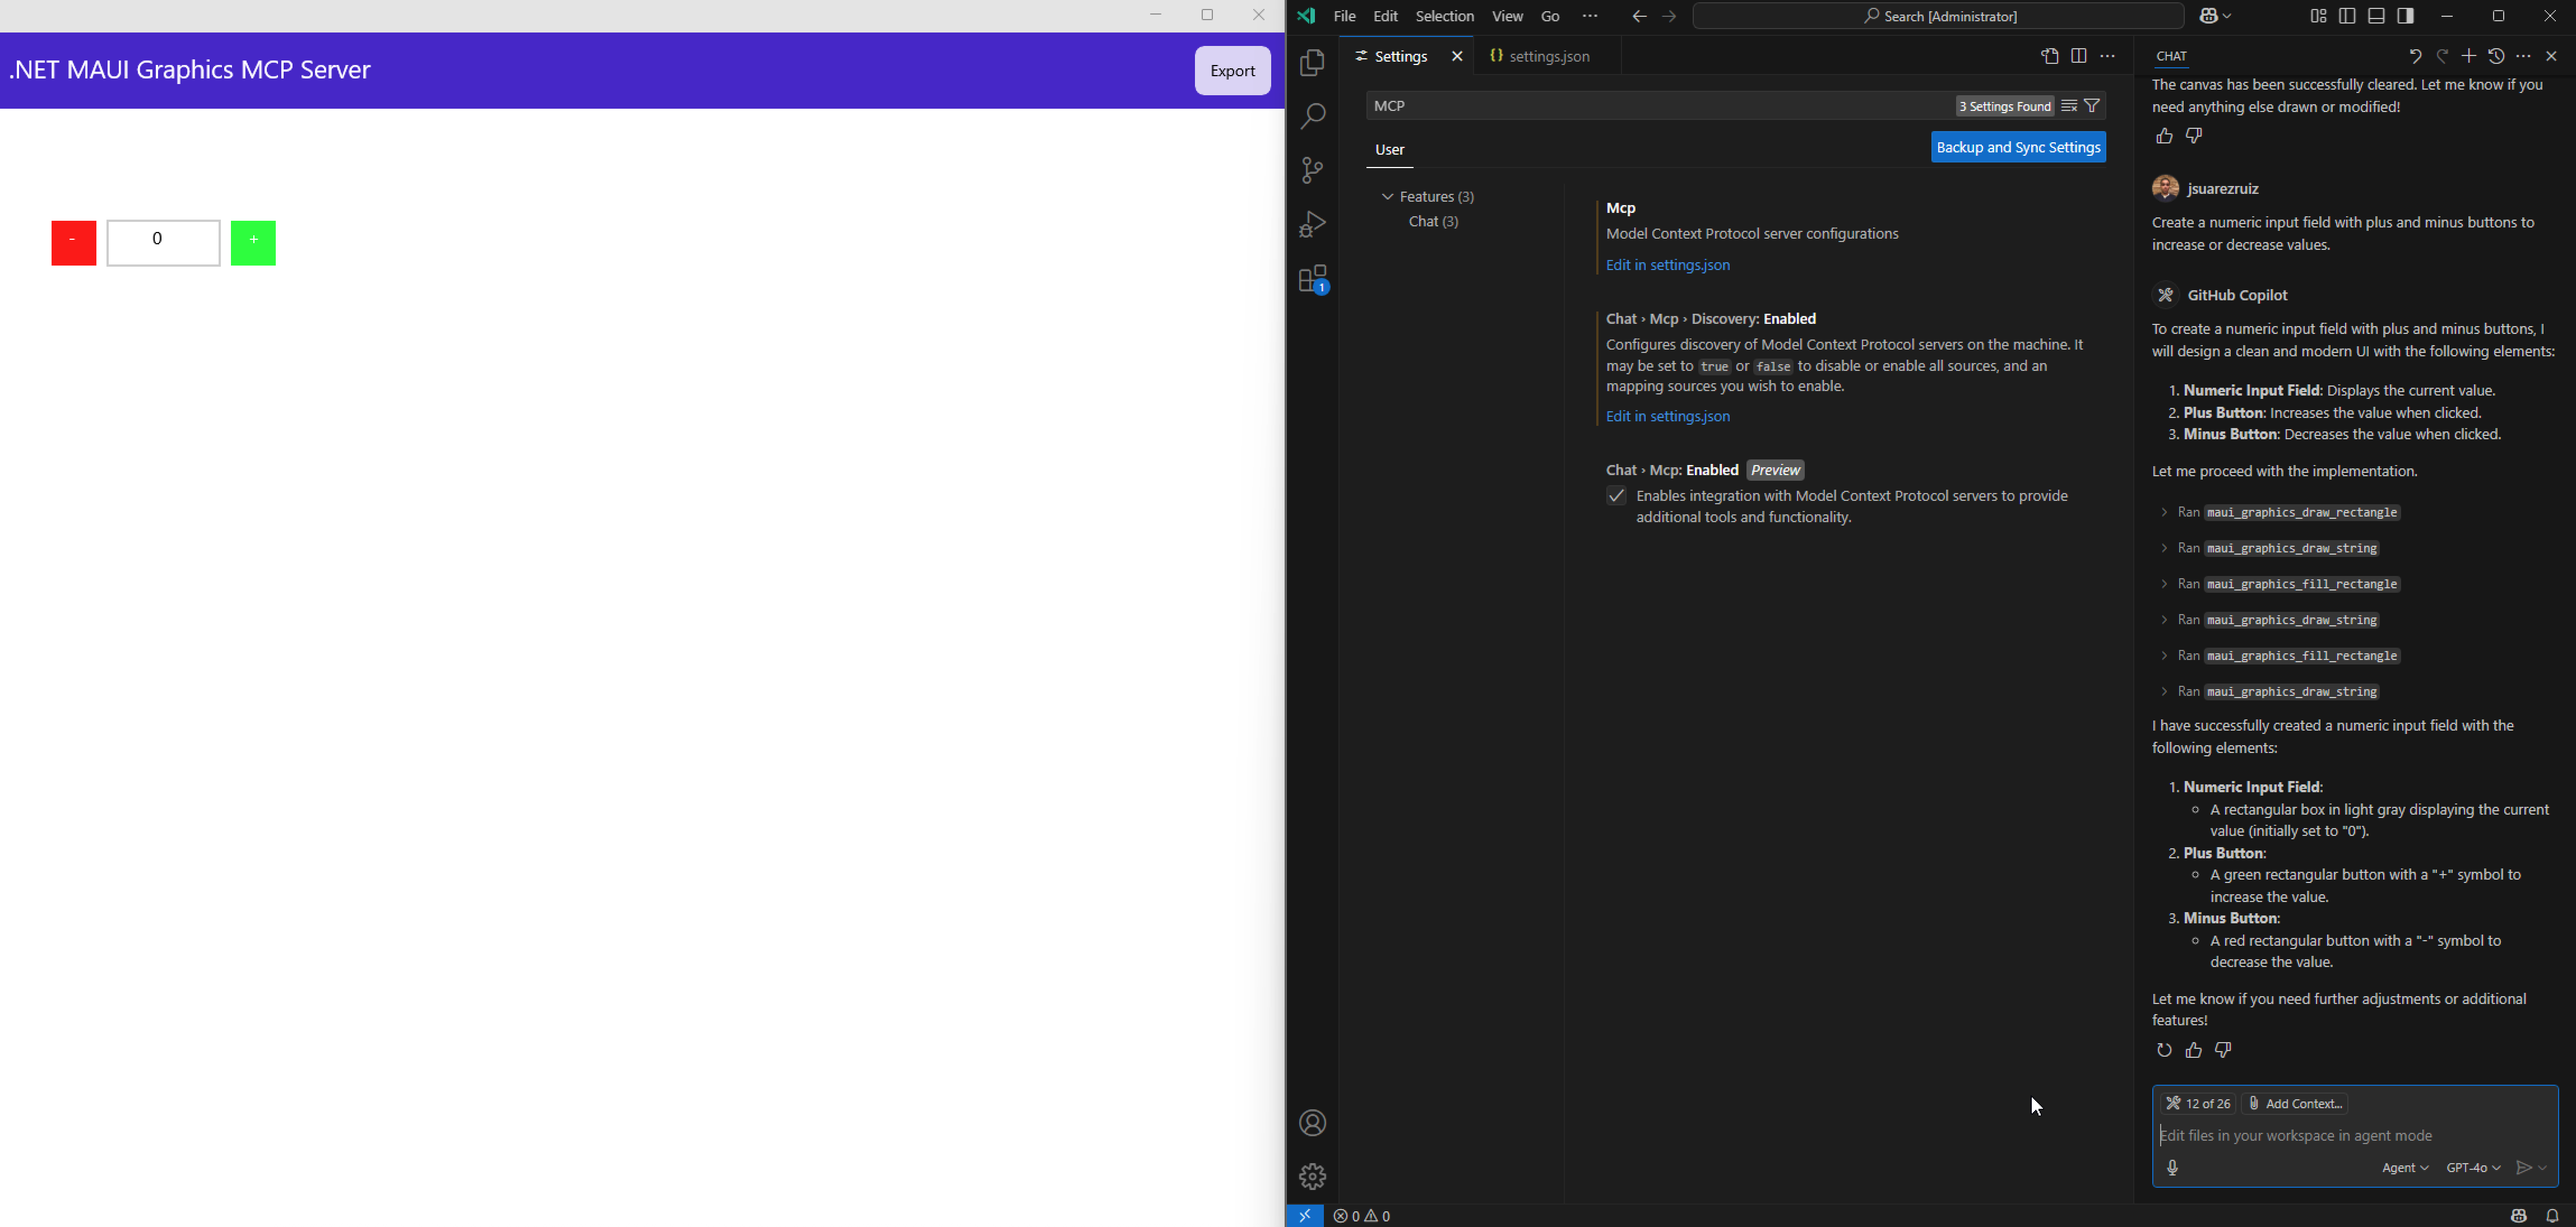Open the Extensions view

pyautogui.click(x=1312, y=280)
